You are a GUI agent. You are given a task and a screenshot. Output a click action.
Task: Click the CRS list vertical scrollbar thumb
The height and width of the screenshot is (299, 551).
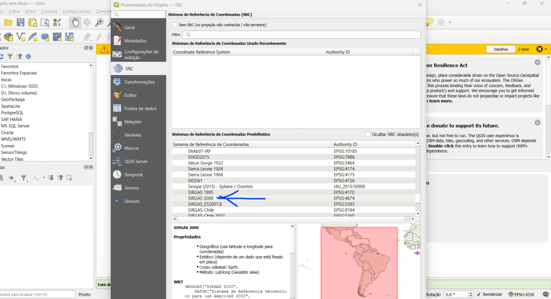pos(418,198)
